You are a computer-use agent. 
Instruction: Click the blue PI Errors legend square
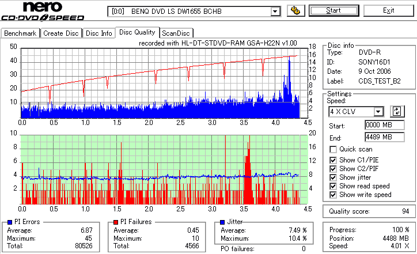(10, 222)
